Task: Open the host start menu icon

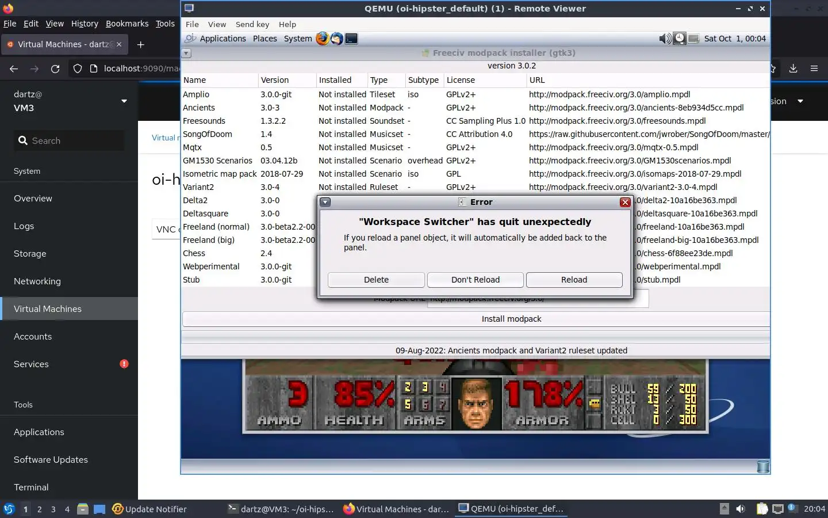Action: 9,509
